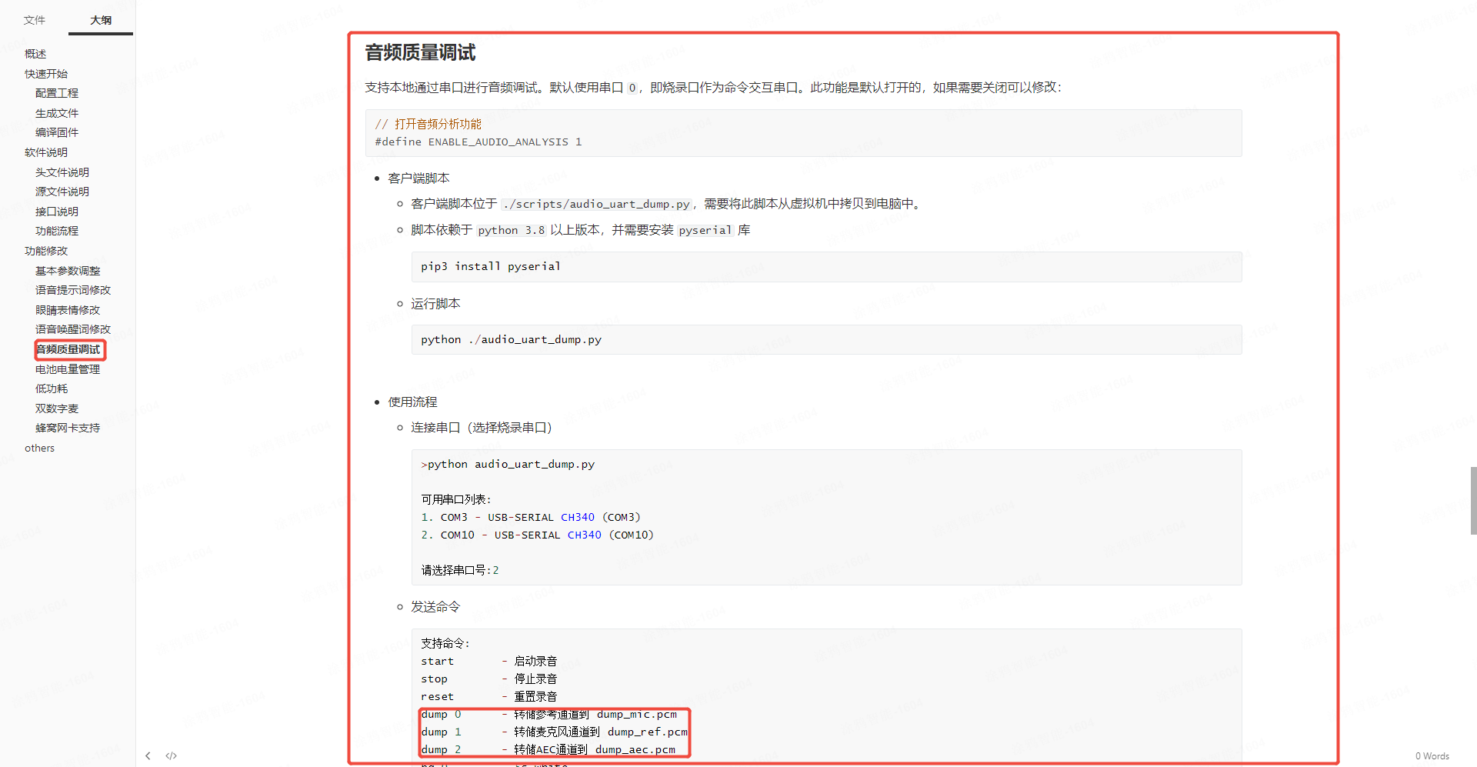Click the vertical scrollbar thumb
Screen dimensions: 1477x767
(1473, 500)
